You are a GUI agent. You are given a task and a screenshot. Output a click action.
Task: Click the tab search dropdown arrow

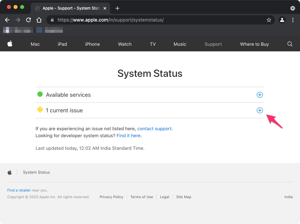click(292, 8)
